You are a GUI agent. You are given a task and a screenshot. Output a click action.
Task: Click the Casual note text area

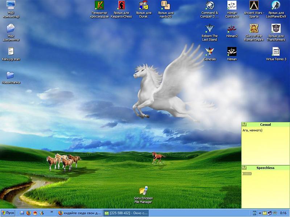265,145
